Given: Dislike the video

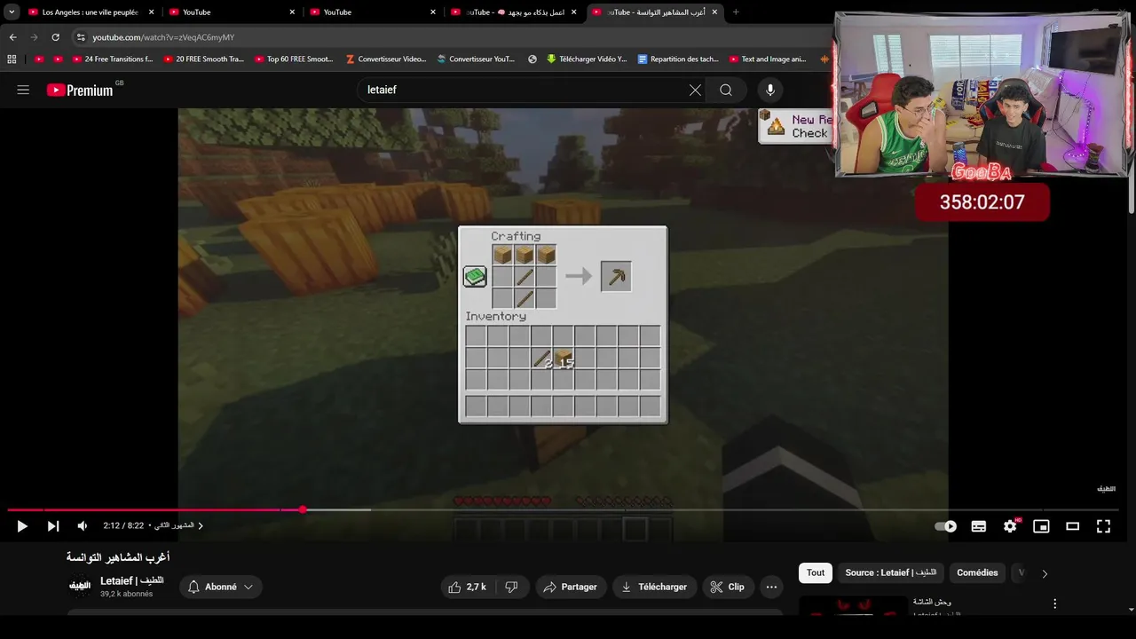Looking at the screenshot, I should click(511, 587).
